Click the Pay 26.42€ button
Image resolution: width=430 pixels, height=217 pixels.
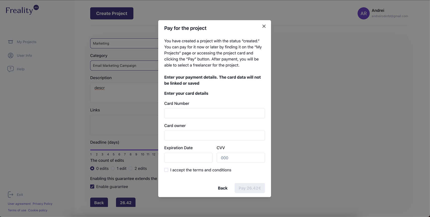point(250,188)
